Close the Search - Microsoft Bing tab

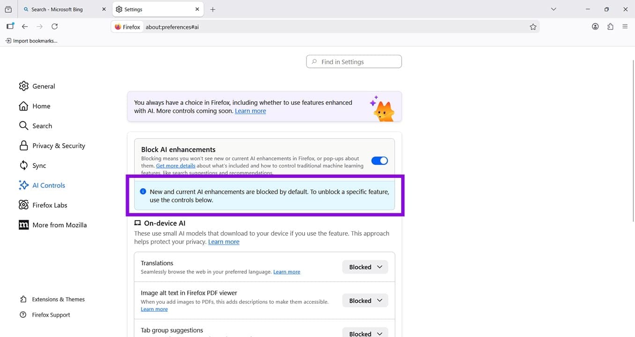pos(104,9)
